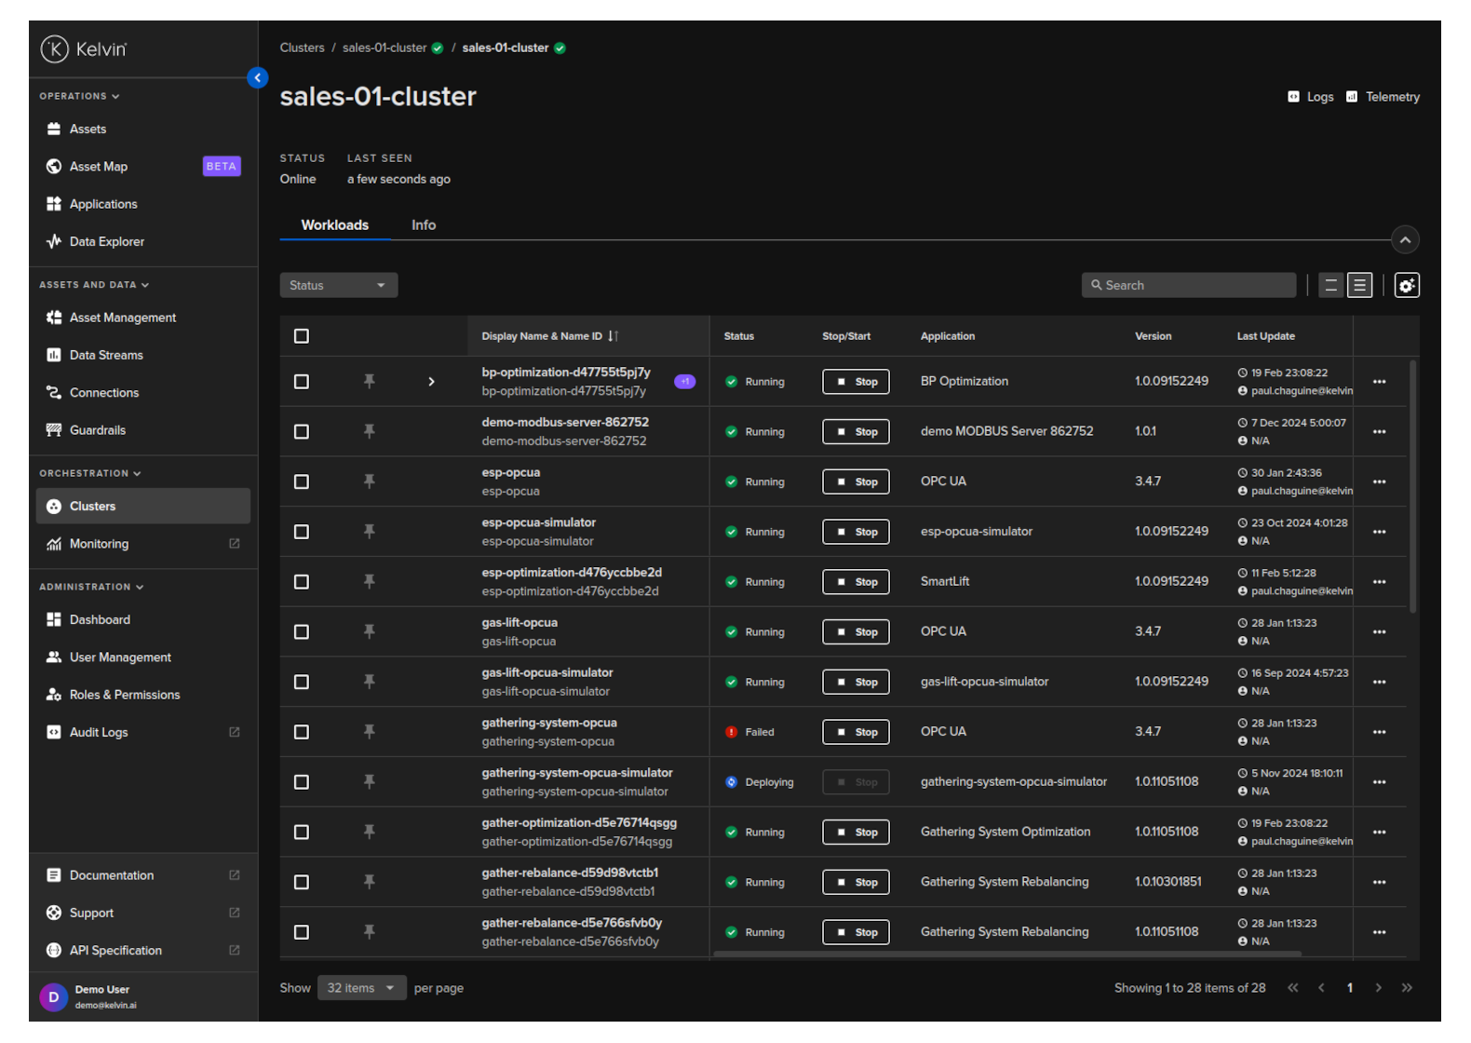Select all workloads with header checkbox

[302, 336]
